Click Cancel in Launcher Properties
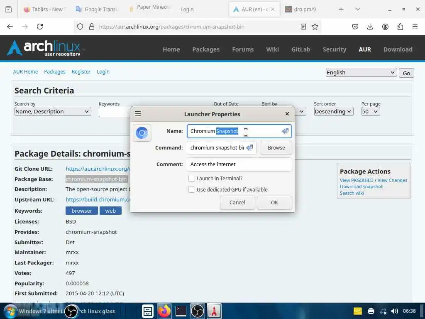The width and height of the screenshot is (425, 319). (x=237, y=202)
